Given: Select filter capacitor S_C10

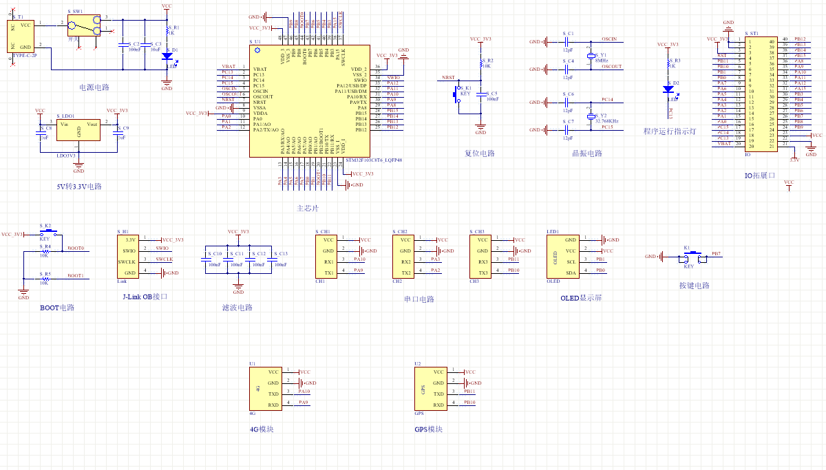Looking at the screenshot, I should click(x=205, y=259).
